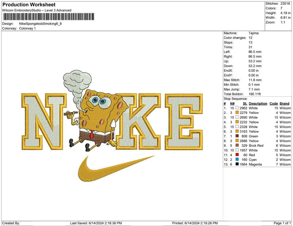Click the Left value '86.5 mm'
Image resolution: width=293 pixels, height=226 pixels.
(x=255, y=52)
